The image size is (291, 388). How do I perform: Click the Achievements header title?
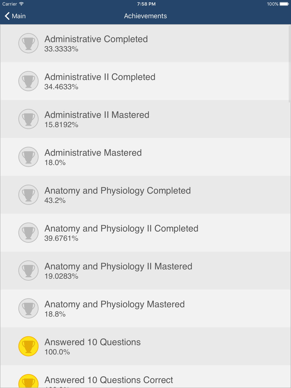coord(145,16)
